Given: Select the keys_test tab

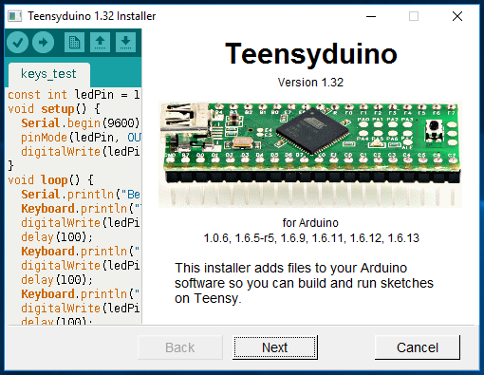Looking at the screenshot, I should click(x=48, y=74).
